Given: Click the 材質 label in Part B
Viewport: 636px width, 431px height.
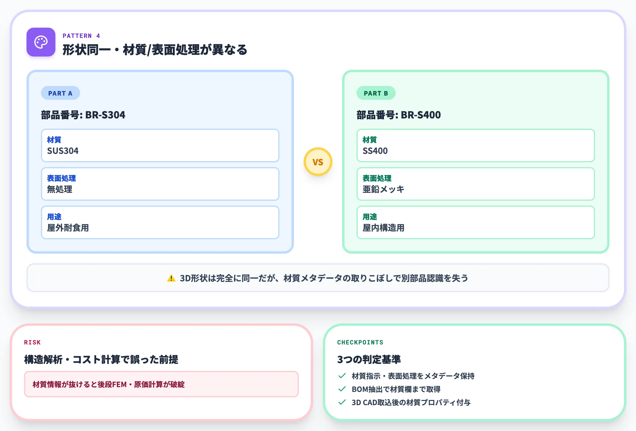Looking at the screenshot, I should 370,140.
